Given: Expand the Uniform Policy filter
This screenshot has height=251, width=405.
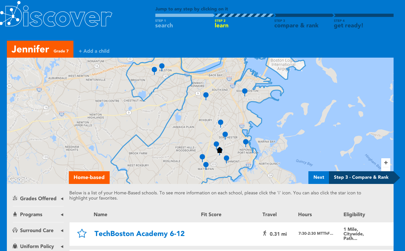Looking at the screenshot, I should click(38, 246).
